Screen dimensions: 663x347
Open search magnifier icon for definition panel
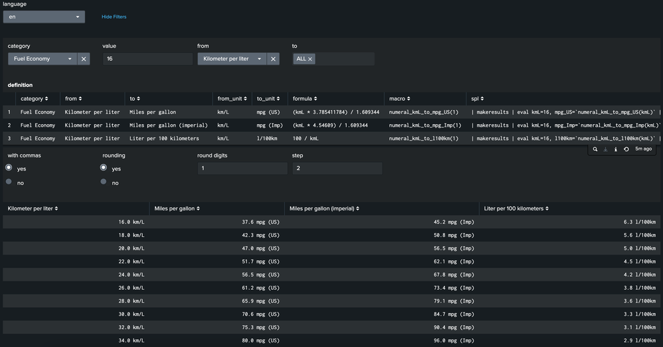pyautogui.click(x=595, y=149)
